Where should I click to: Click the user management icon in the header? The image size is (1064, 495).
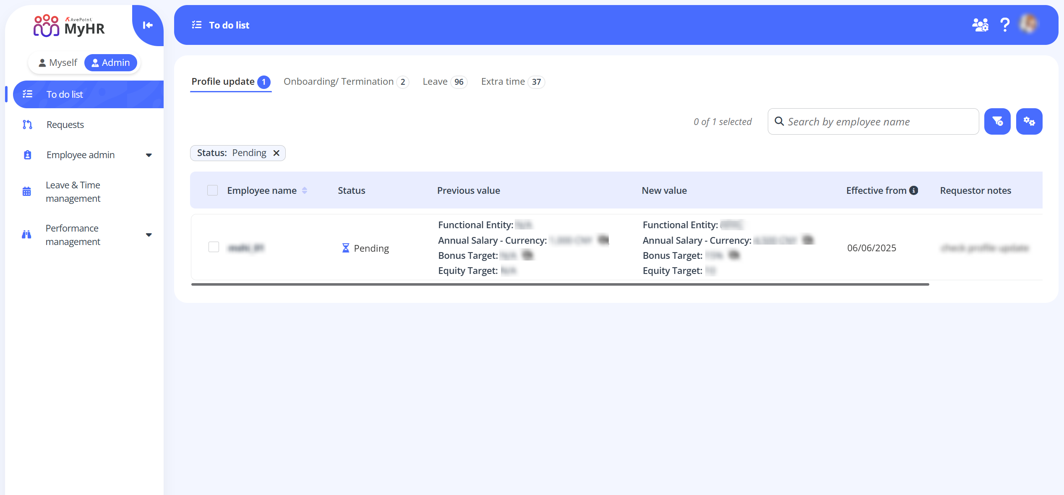tap(980, 25)
